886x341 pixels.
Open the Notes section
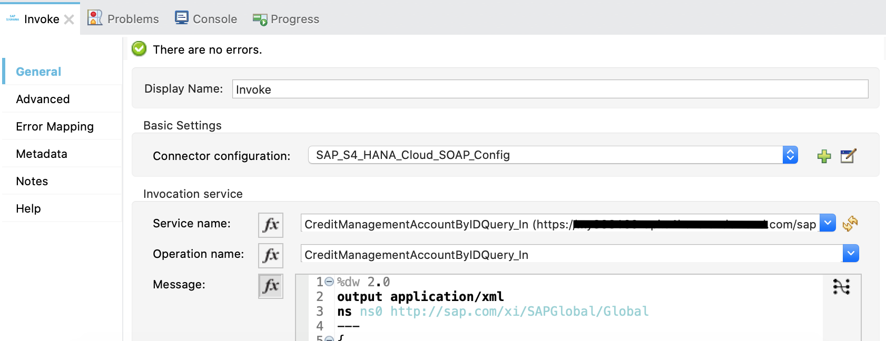(x=32, y=181)
